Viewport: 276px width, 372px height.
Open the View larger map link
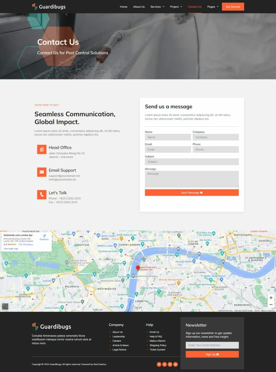tap(11, 248)
